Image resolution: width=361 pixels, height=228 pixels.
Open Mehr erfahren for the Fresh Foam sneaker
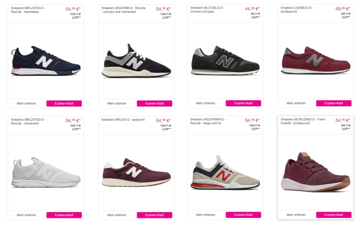(x=296, y=215)
